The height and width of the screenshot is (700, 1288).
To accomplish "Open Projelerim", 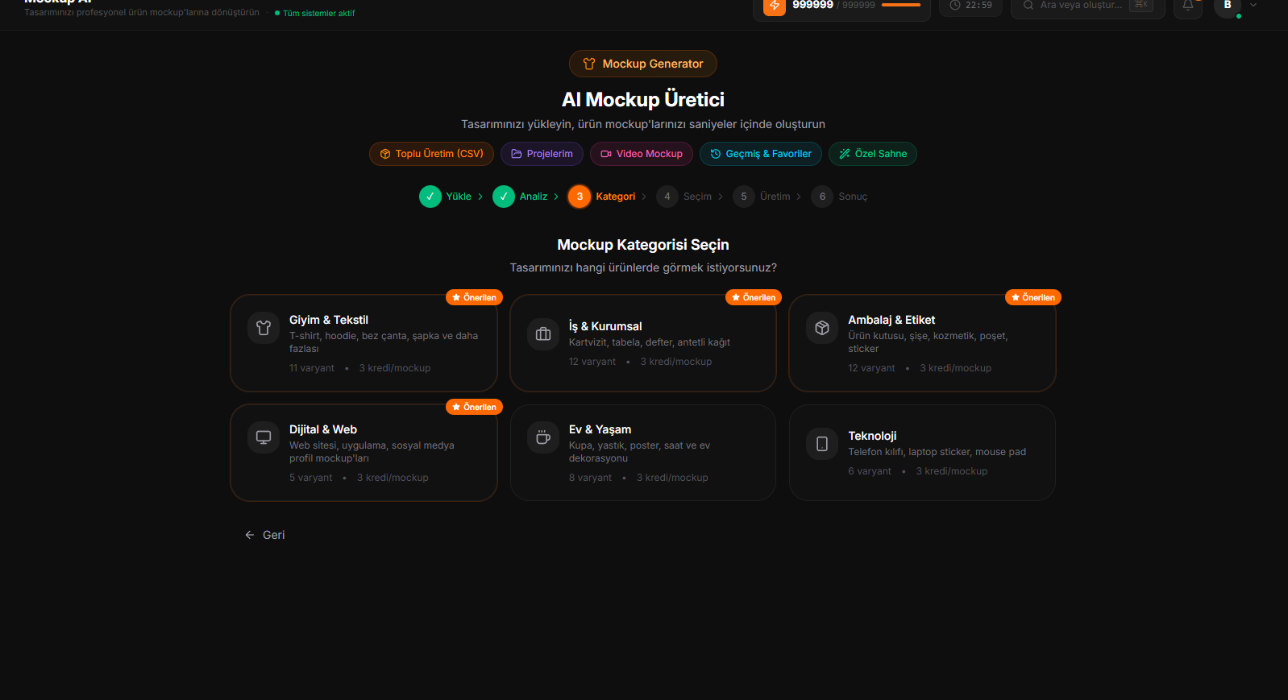I will pos(542,154).
